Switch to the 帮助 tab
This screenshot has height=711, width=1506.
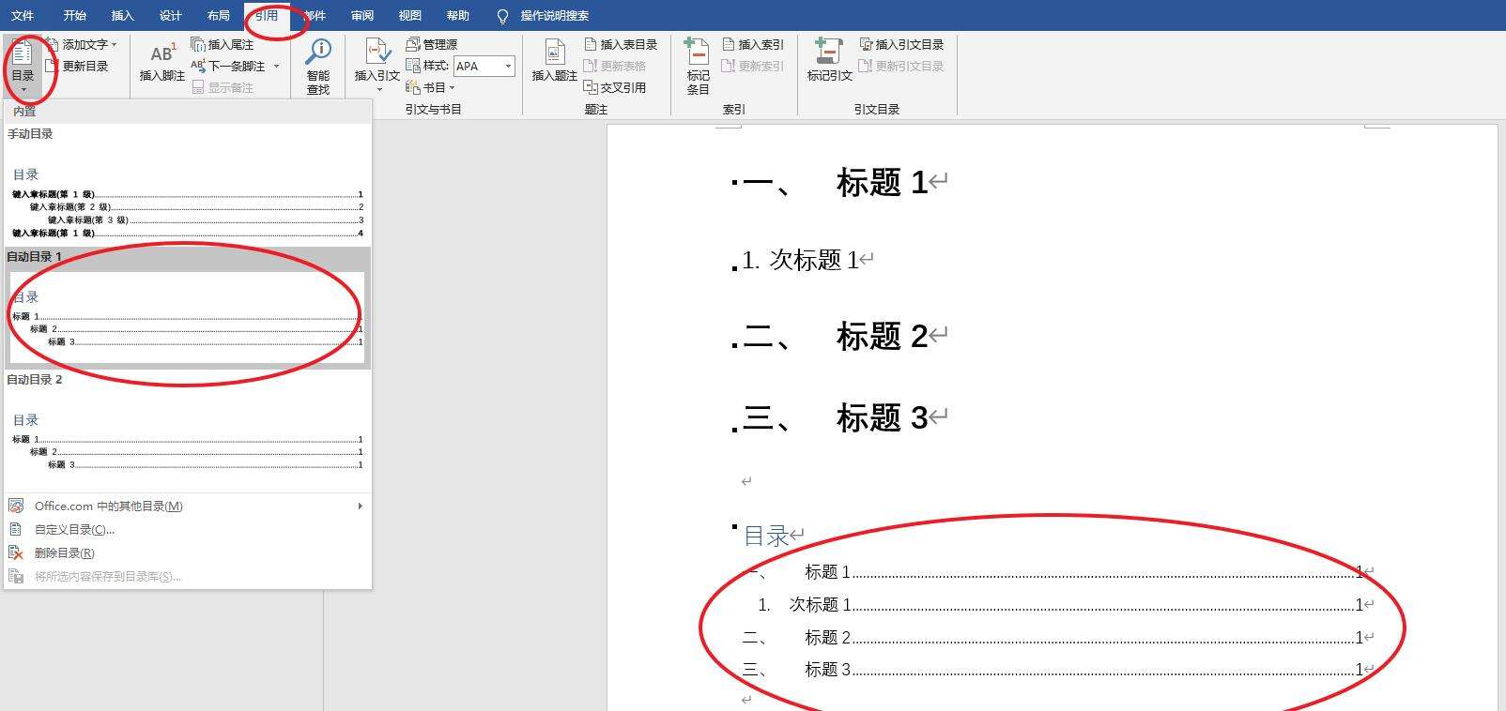coord(458,16)
